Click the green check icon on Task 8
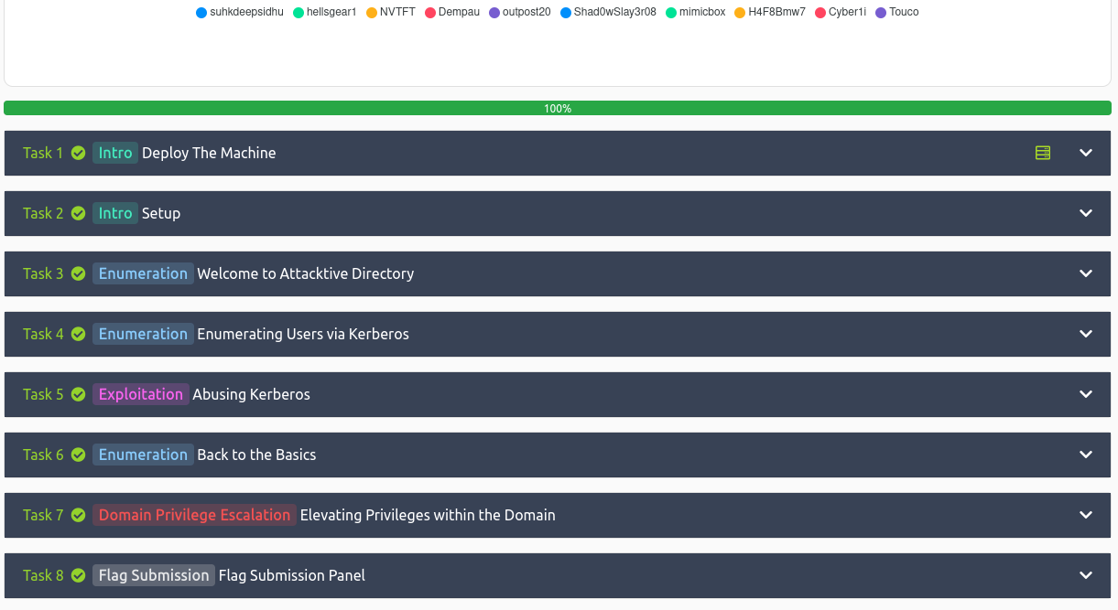1118x610 pixels. coord(79,575)
